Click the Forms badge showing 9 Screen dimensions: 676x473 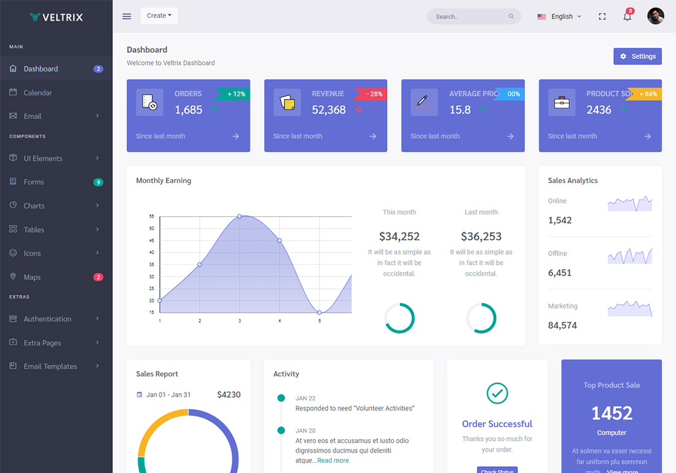coord(98,182)
